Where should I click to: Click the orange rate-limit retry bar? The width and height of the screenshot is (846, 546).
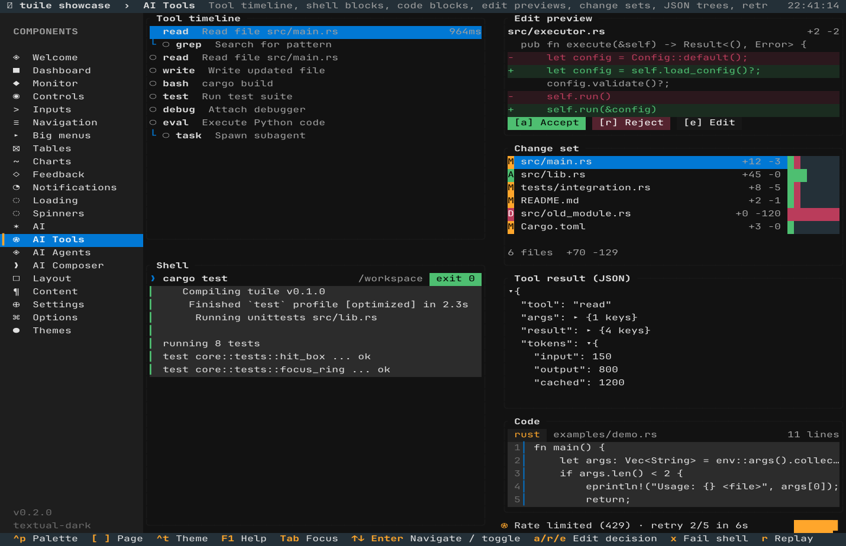816,526
